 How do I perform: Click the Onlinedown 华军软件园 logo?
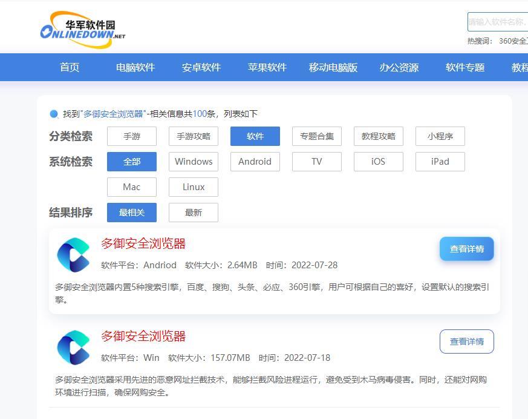(x=82, y=29)
